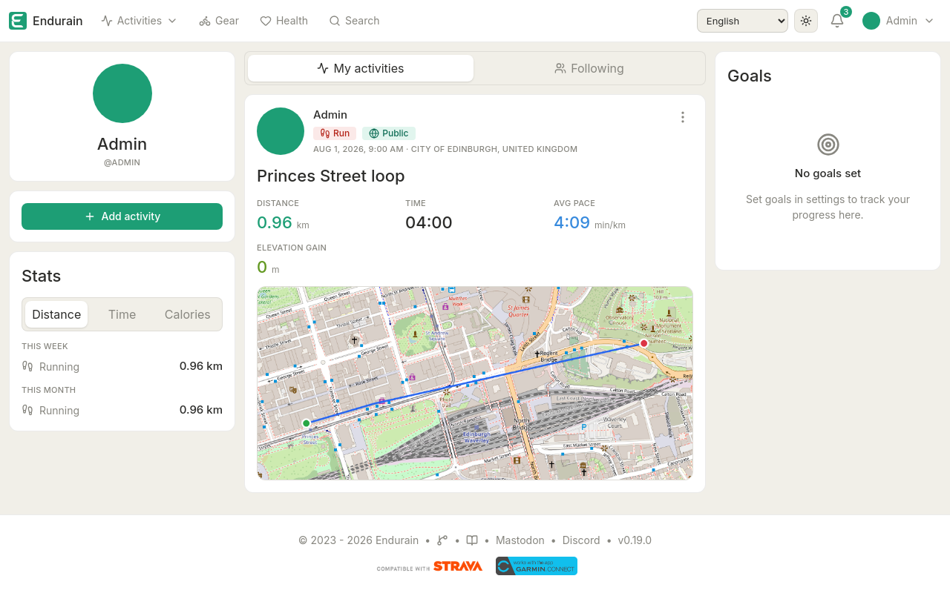Viewport: 950px width, 593px height.
Task: Click the activity date and location line
Action: pos(445,149)
